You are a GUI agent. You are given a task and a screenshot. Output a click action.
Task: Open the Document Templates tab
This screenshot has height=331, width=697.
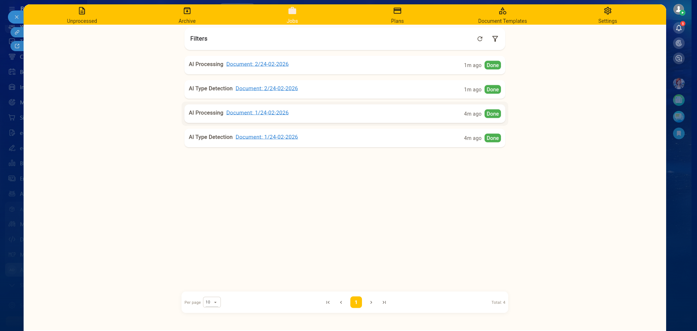coord(502,15)
